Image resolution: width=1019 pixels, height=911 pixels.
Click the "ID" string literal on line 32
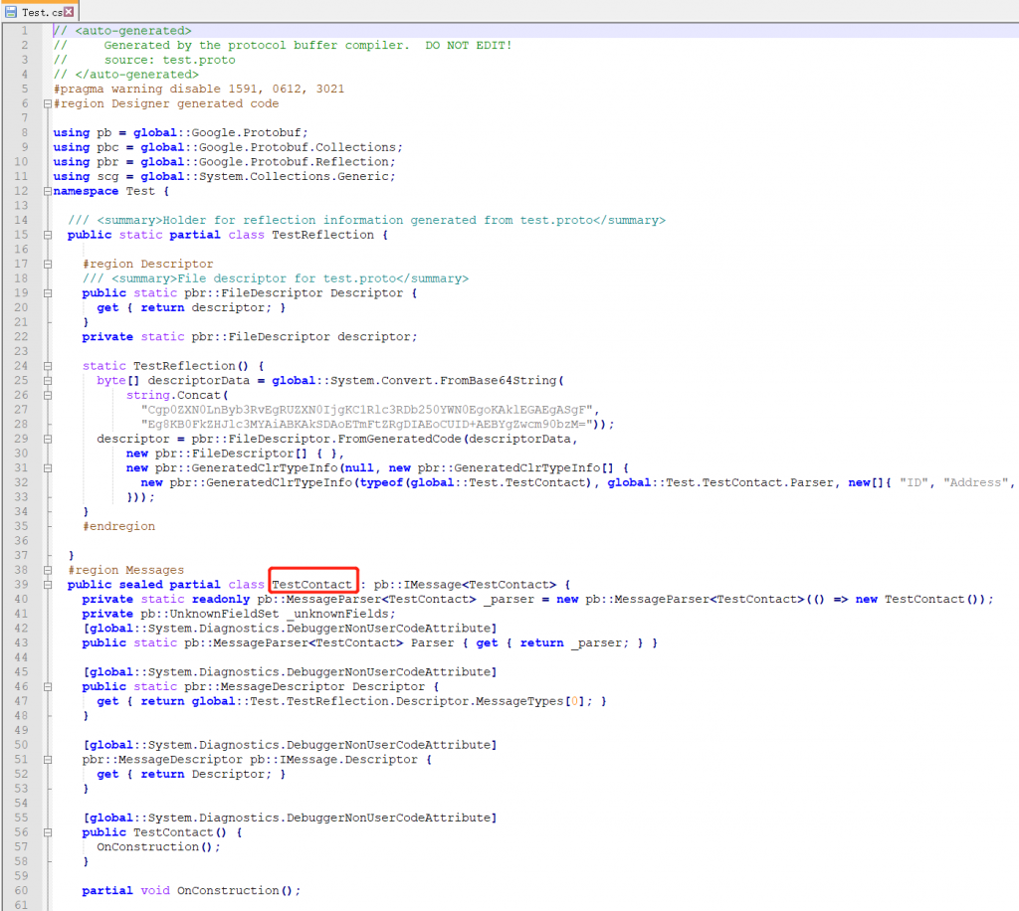(x=915, y=482)
